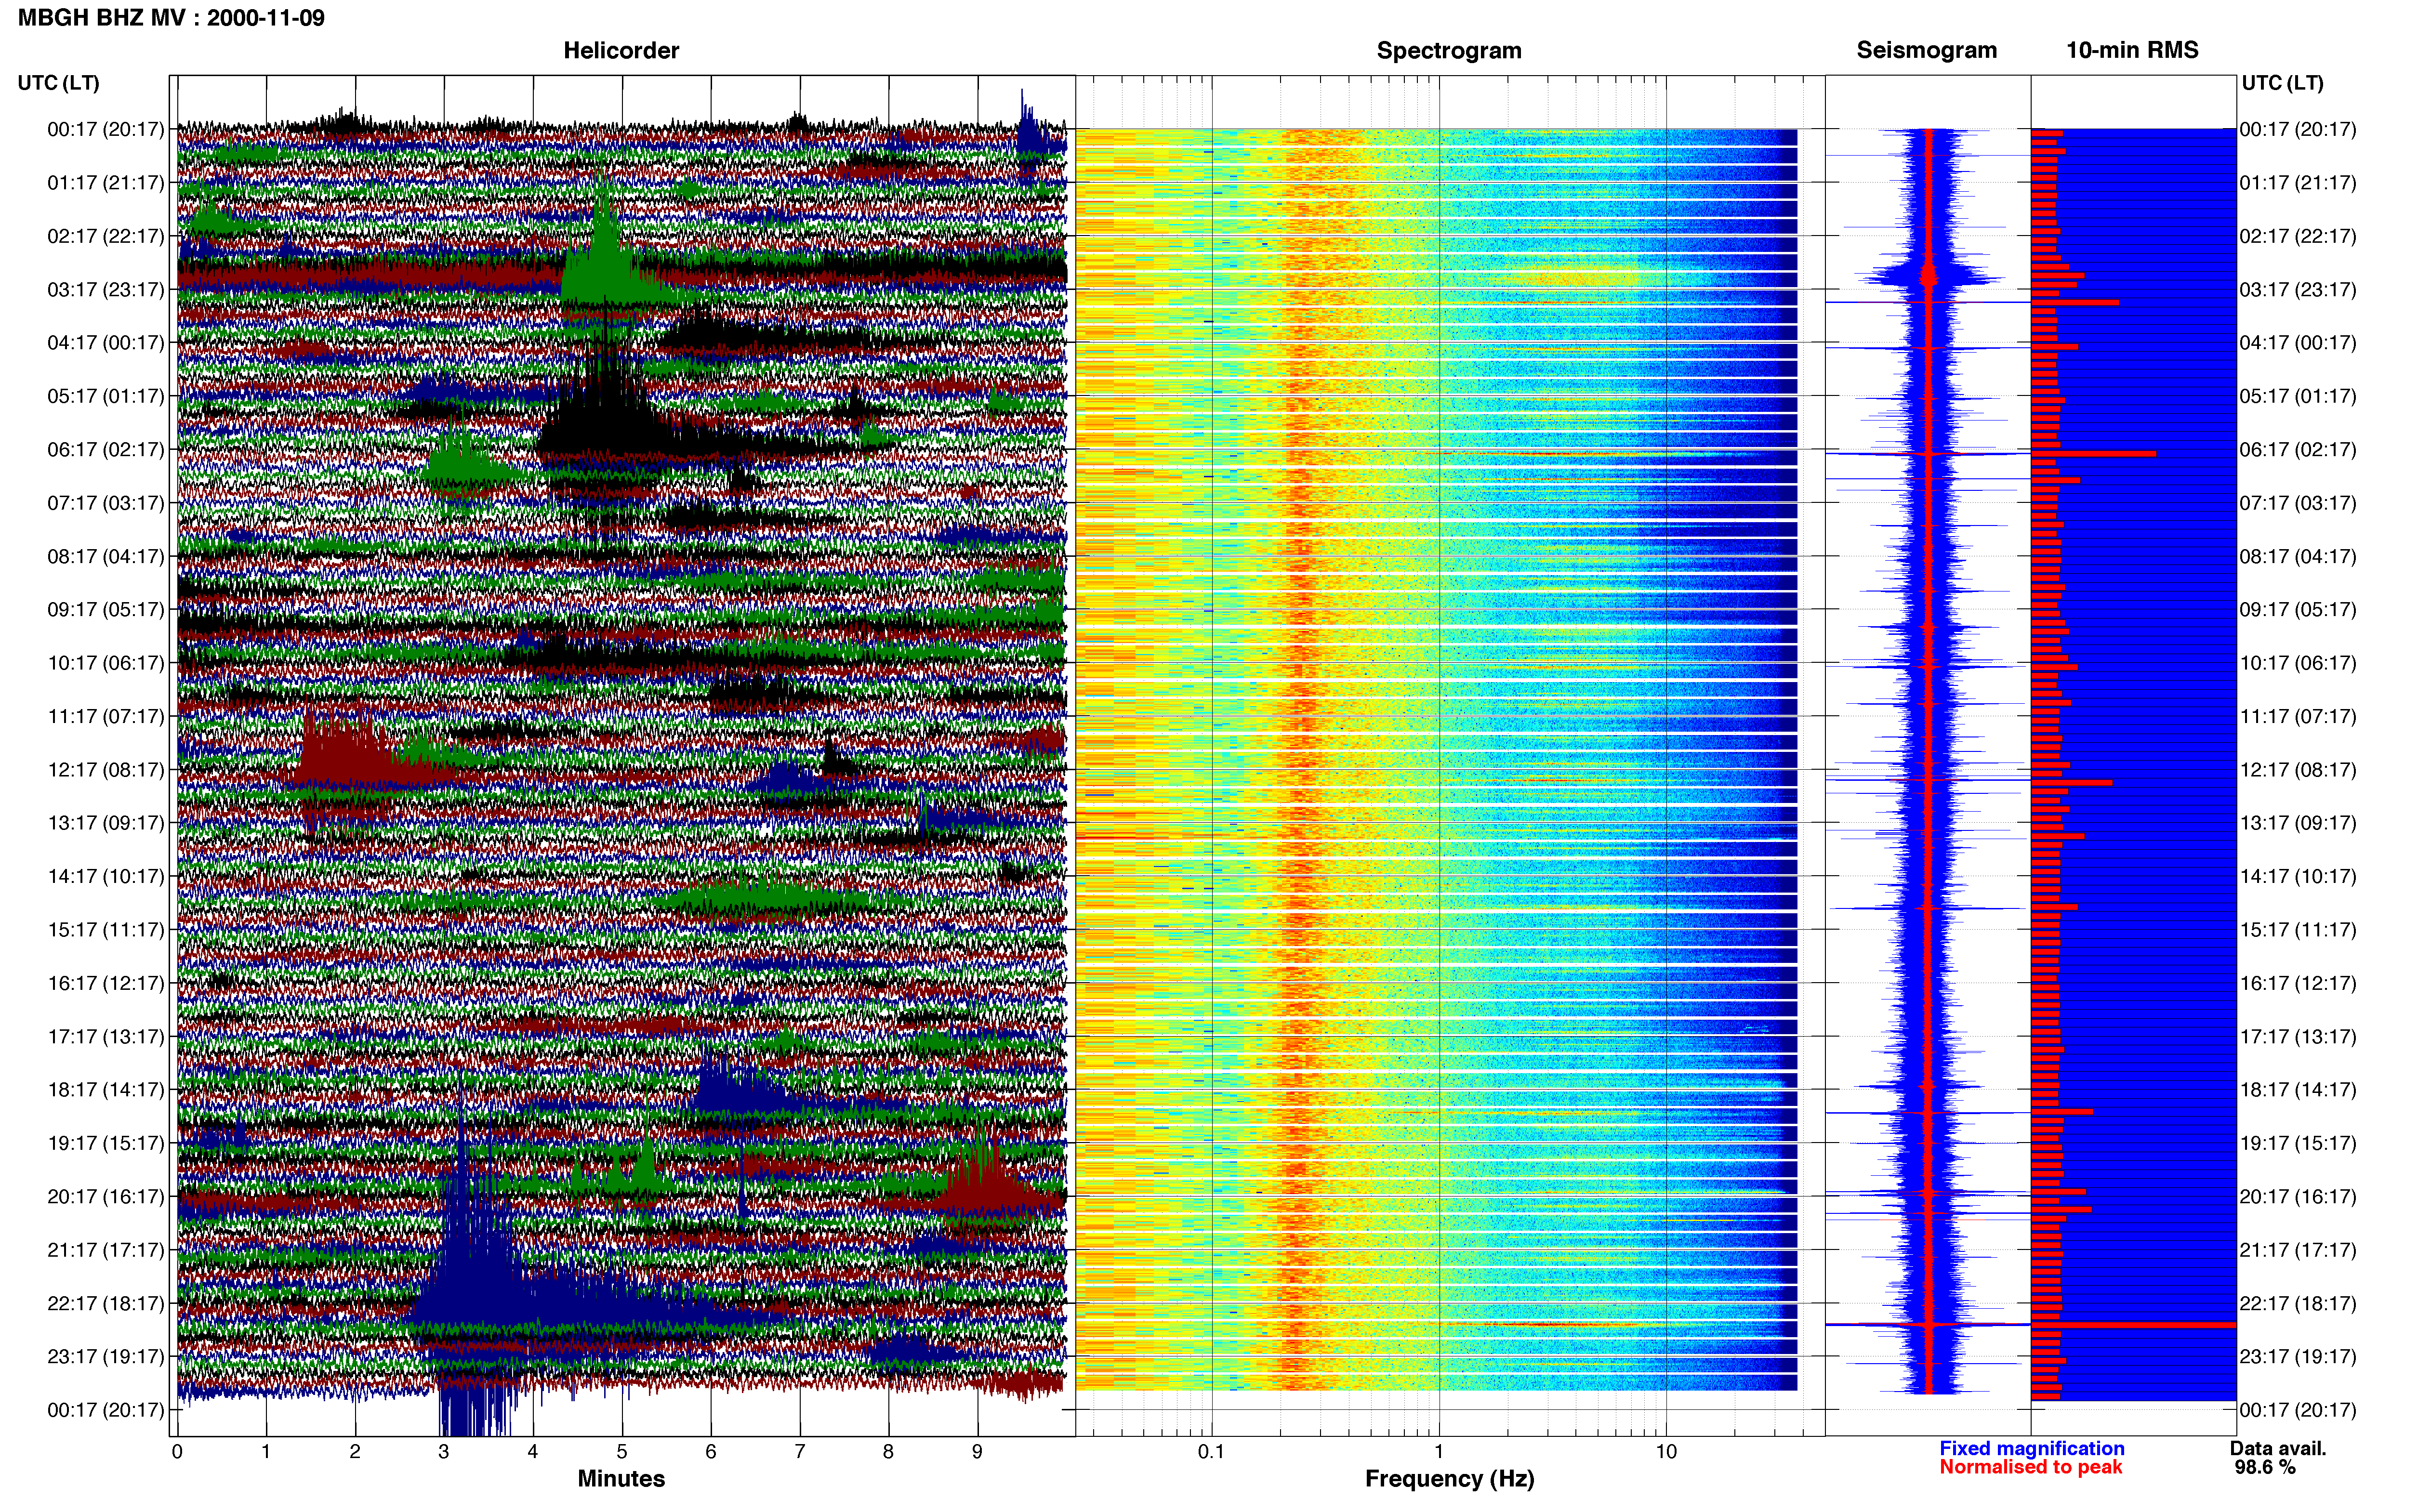This screenshot has width=2418, height=1512.
Task: Click the '10' frequency tick label
Action: click(x=1666, y=1452)
